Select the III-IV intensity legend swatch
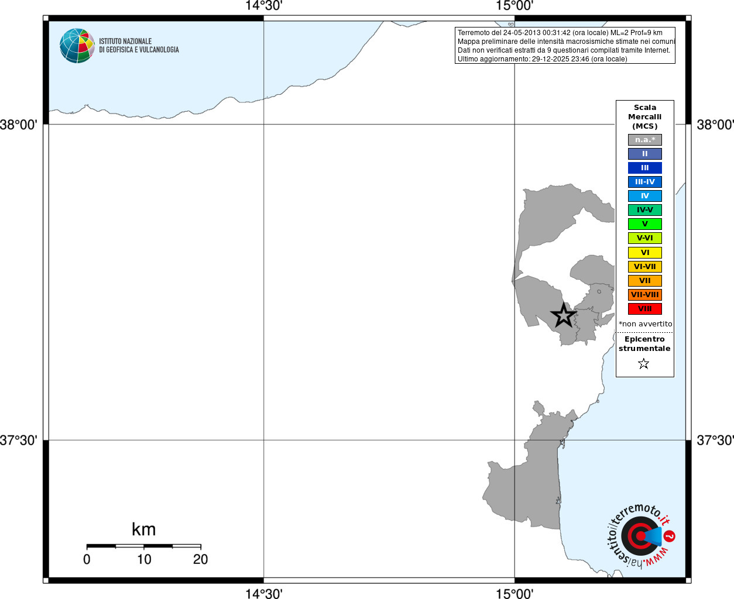Screen dimensions: 734x599 click(645, 182)
